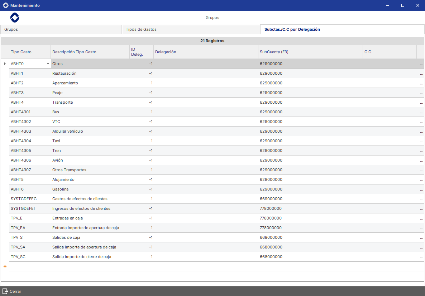Open the ellipsis button on the TPV_E row
This screenshot has width=425, height=296.
pos(421,218)
